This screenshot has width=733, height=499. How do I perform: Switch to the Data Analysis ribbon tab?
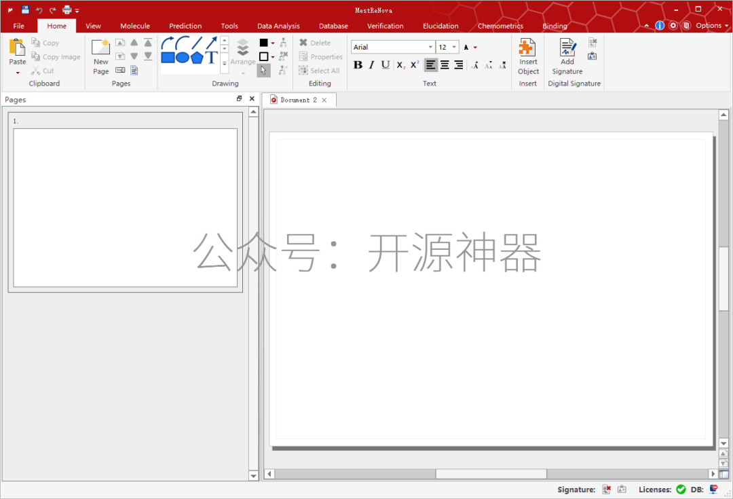pyautogui.click(x=278, y=26)
